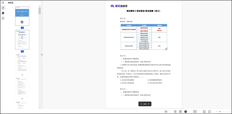The image size is (232, 114).
Task: Click the 2/65 page indicator
Action: click(145, 104)
